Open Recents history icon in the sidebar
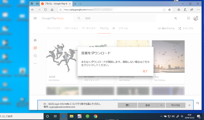 [35, 56]
